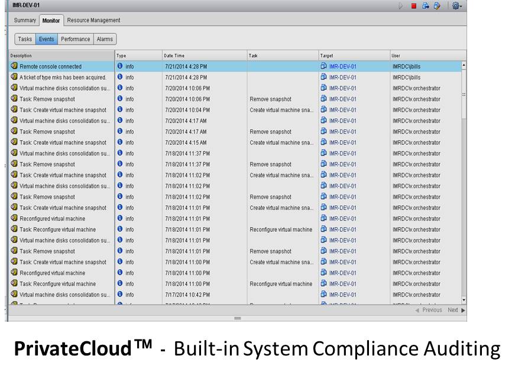Click the scrollbar up arrow
The height and width of the screenshot is (375, 515).
(464, 65)
